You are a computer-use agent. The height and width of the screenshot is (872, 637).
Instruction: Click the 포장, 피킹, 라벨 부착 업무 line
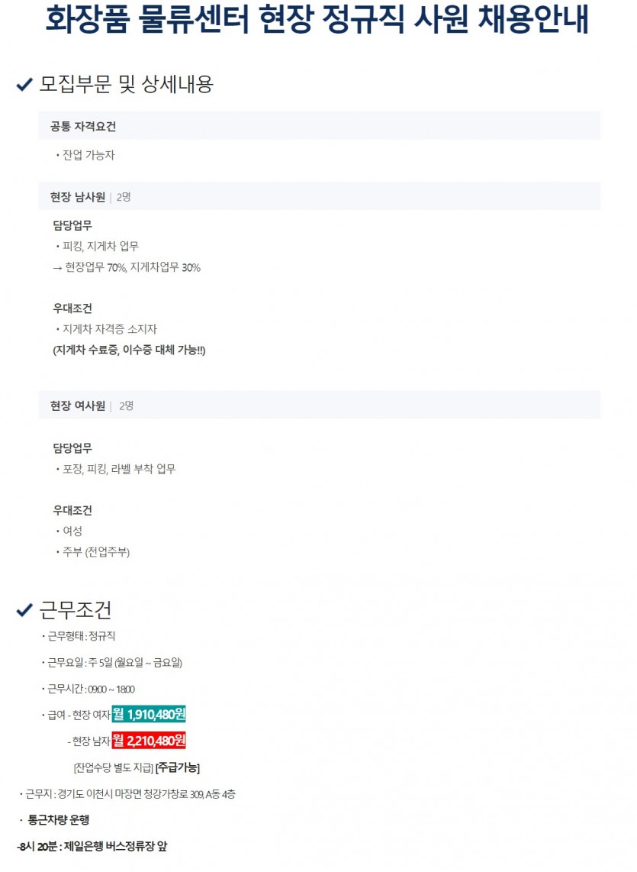coord(116,469)
